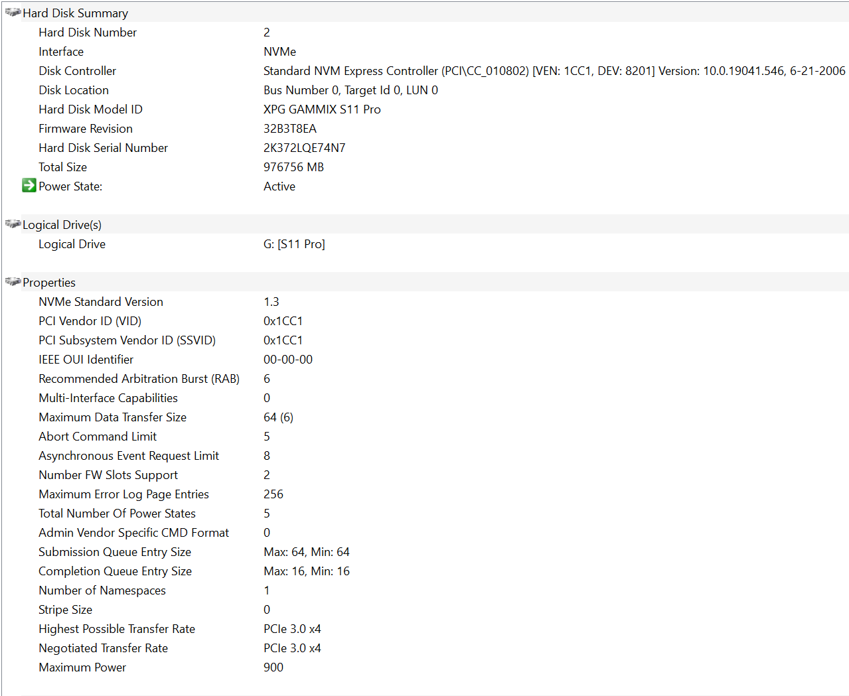Select the Logical Drive(s) header
Viewport: 849px width, 696px height.
point(62,225)
